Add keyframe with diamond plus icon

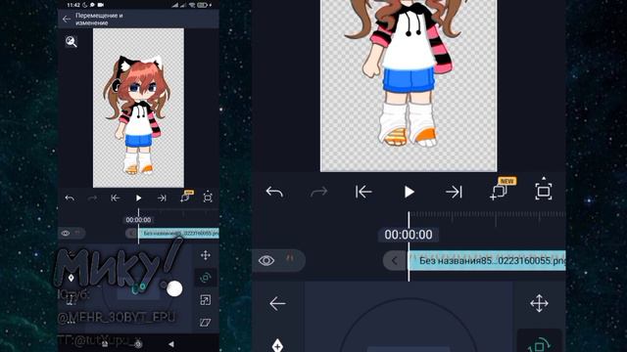(x=277, y=344)
